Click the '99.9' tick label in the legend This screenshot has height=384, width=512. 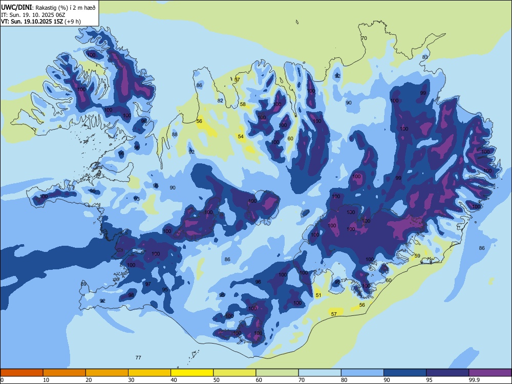tap(474, 380)
